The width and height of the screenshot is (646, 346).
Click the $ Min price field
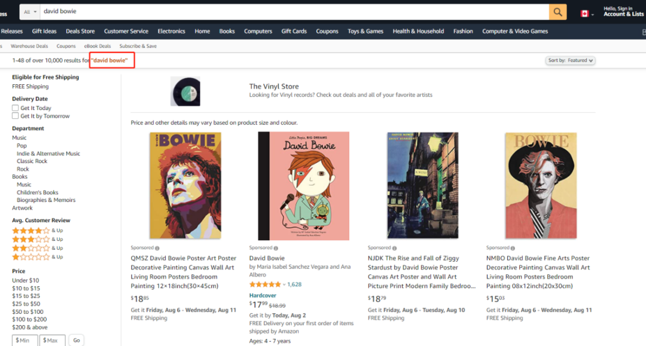[x=25, y=340]
